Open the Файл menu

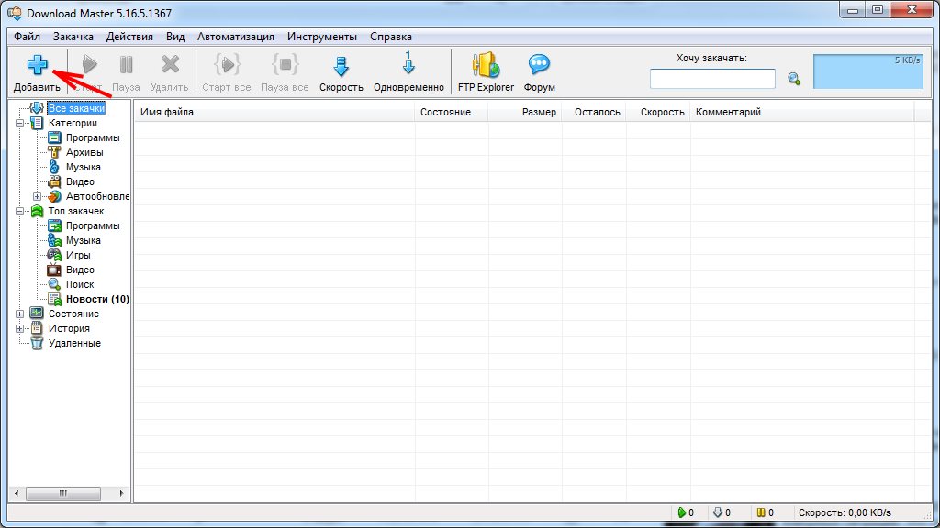pyautogui.click(x=27, y=37)
